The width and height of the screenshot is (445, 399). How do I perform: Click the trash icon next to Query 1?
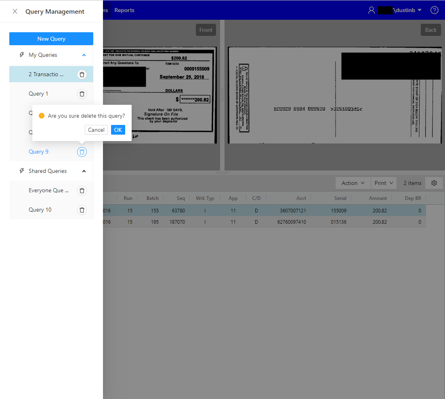82,94
